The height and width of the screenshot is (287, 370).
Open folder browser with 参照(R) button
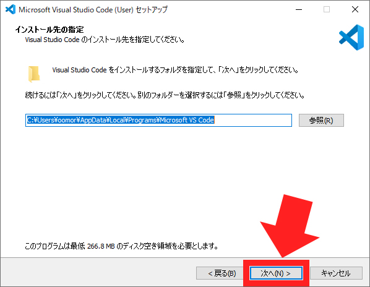[321, 120]
